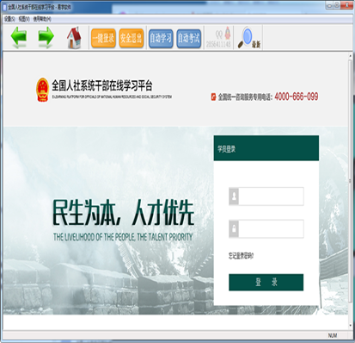Image resolution: width=355 pixels, height=343 pixels.
Task: Start 自动考试 from the toolbar
Action: 188,38
